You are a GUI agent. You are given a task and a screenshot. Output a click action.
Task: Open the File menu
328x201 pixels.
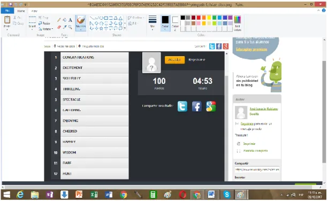point(7,11)
